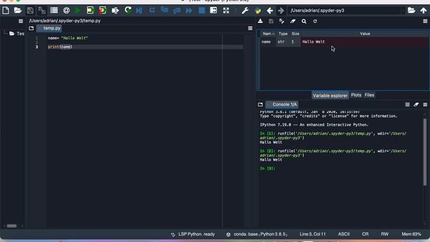430x242 pixels.
Task: Click LSP Python: ready status
Action: click(193, 234)
